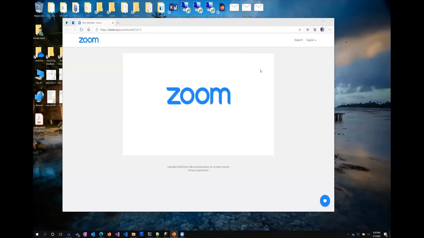This screenshot has height=238, width=424.
Task: Select the PDF file desktop icon
Action: coord(39,123)
